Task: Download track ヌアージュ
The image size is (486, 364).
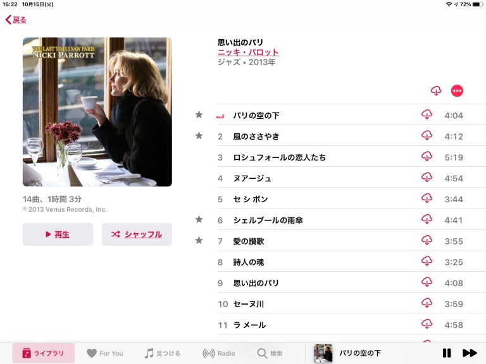Action: pyautogui.click(x=427, y=178)
